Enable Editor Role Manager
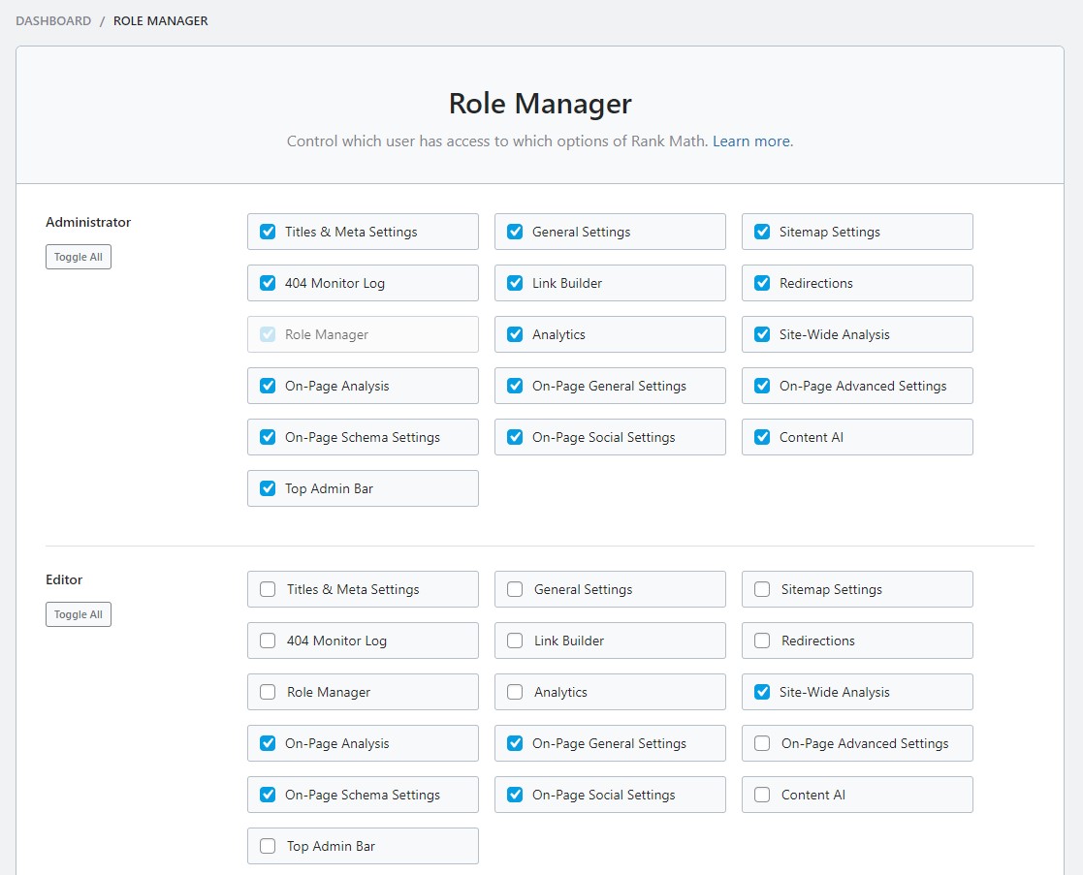The image size is (1083, 875). pos(268,692)
